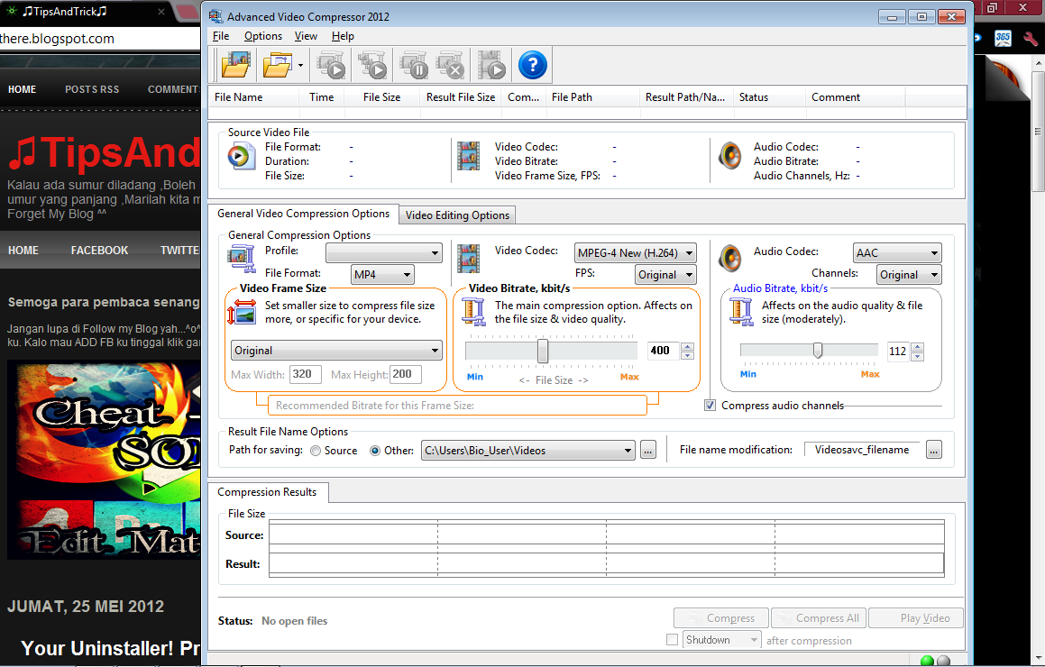The width and height of the screenshot is (1045, 667).
Task: Open the Options menu
Action: click(x=262, y=36)
